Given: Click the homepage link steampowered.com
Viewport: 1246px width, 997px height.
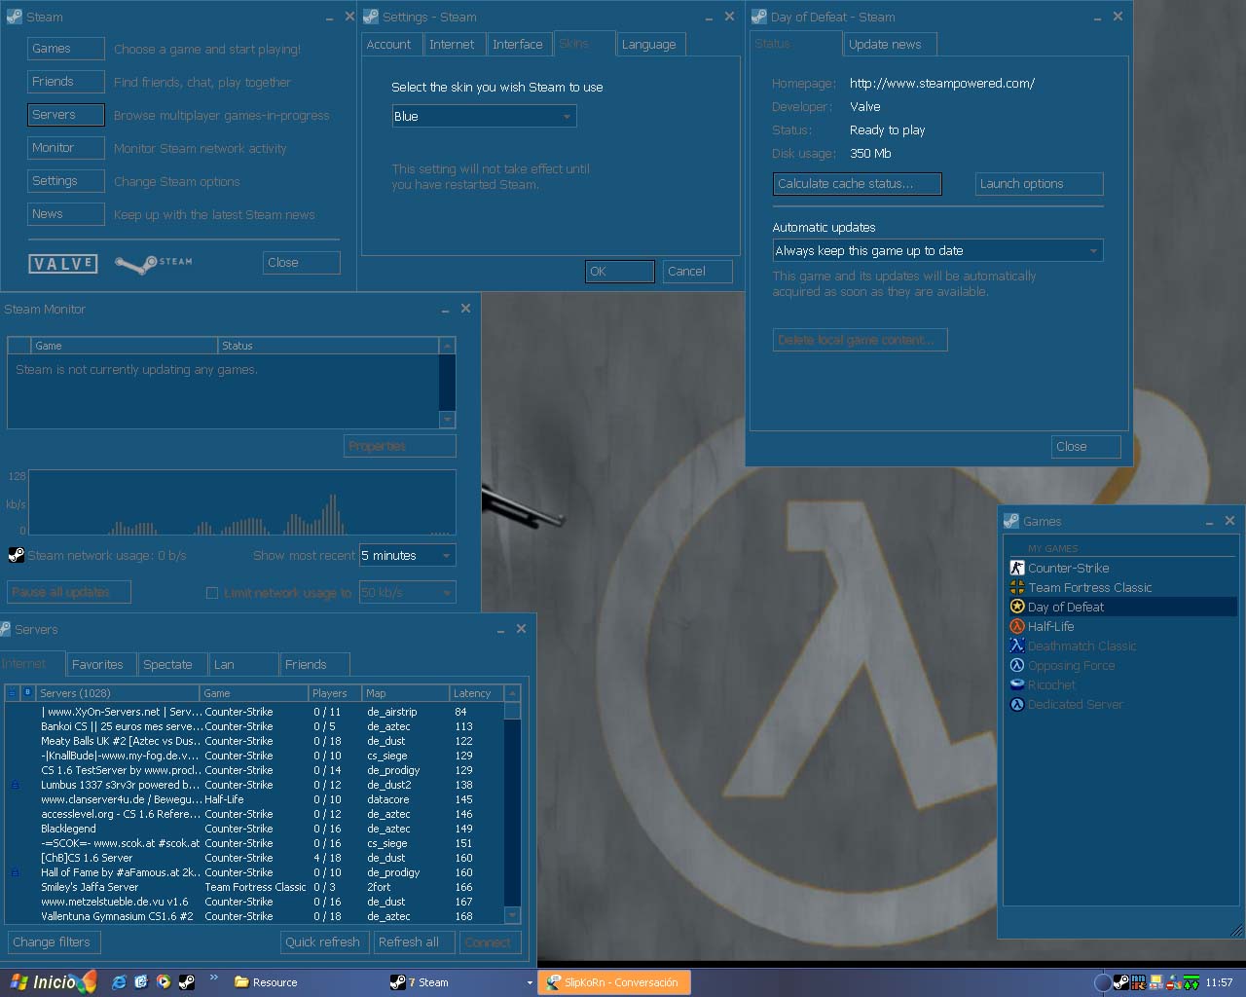Looking at the screenshot, I should pos(942,84).
